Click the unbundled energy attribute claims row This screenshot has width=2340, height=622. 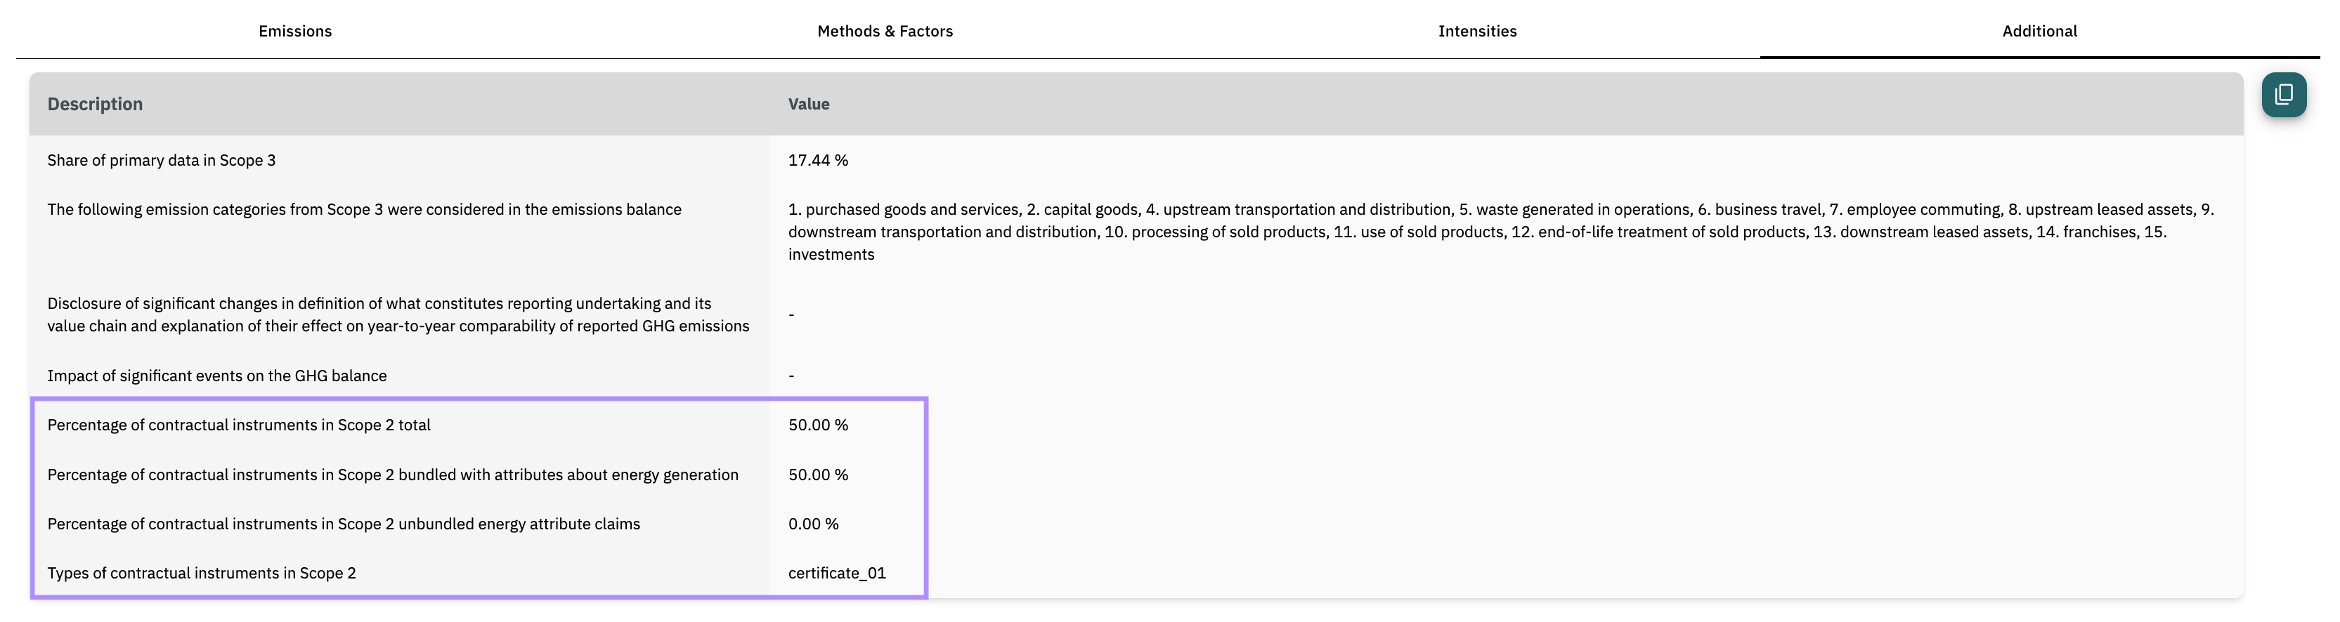(x=1136, y=523)
